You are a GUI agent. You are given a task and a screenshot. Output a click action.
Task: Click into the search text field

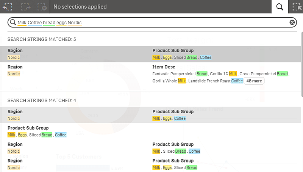pos(151,23)
